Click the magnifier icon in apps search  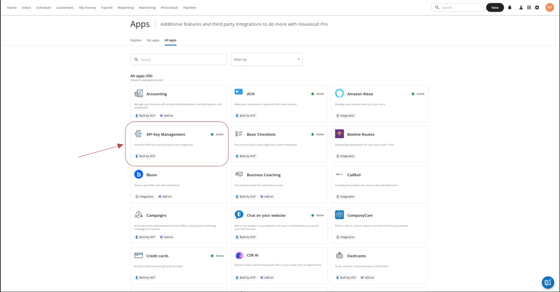point(136,60)
